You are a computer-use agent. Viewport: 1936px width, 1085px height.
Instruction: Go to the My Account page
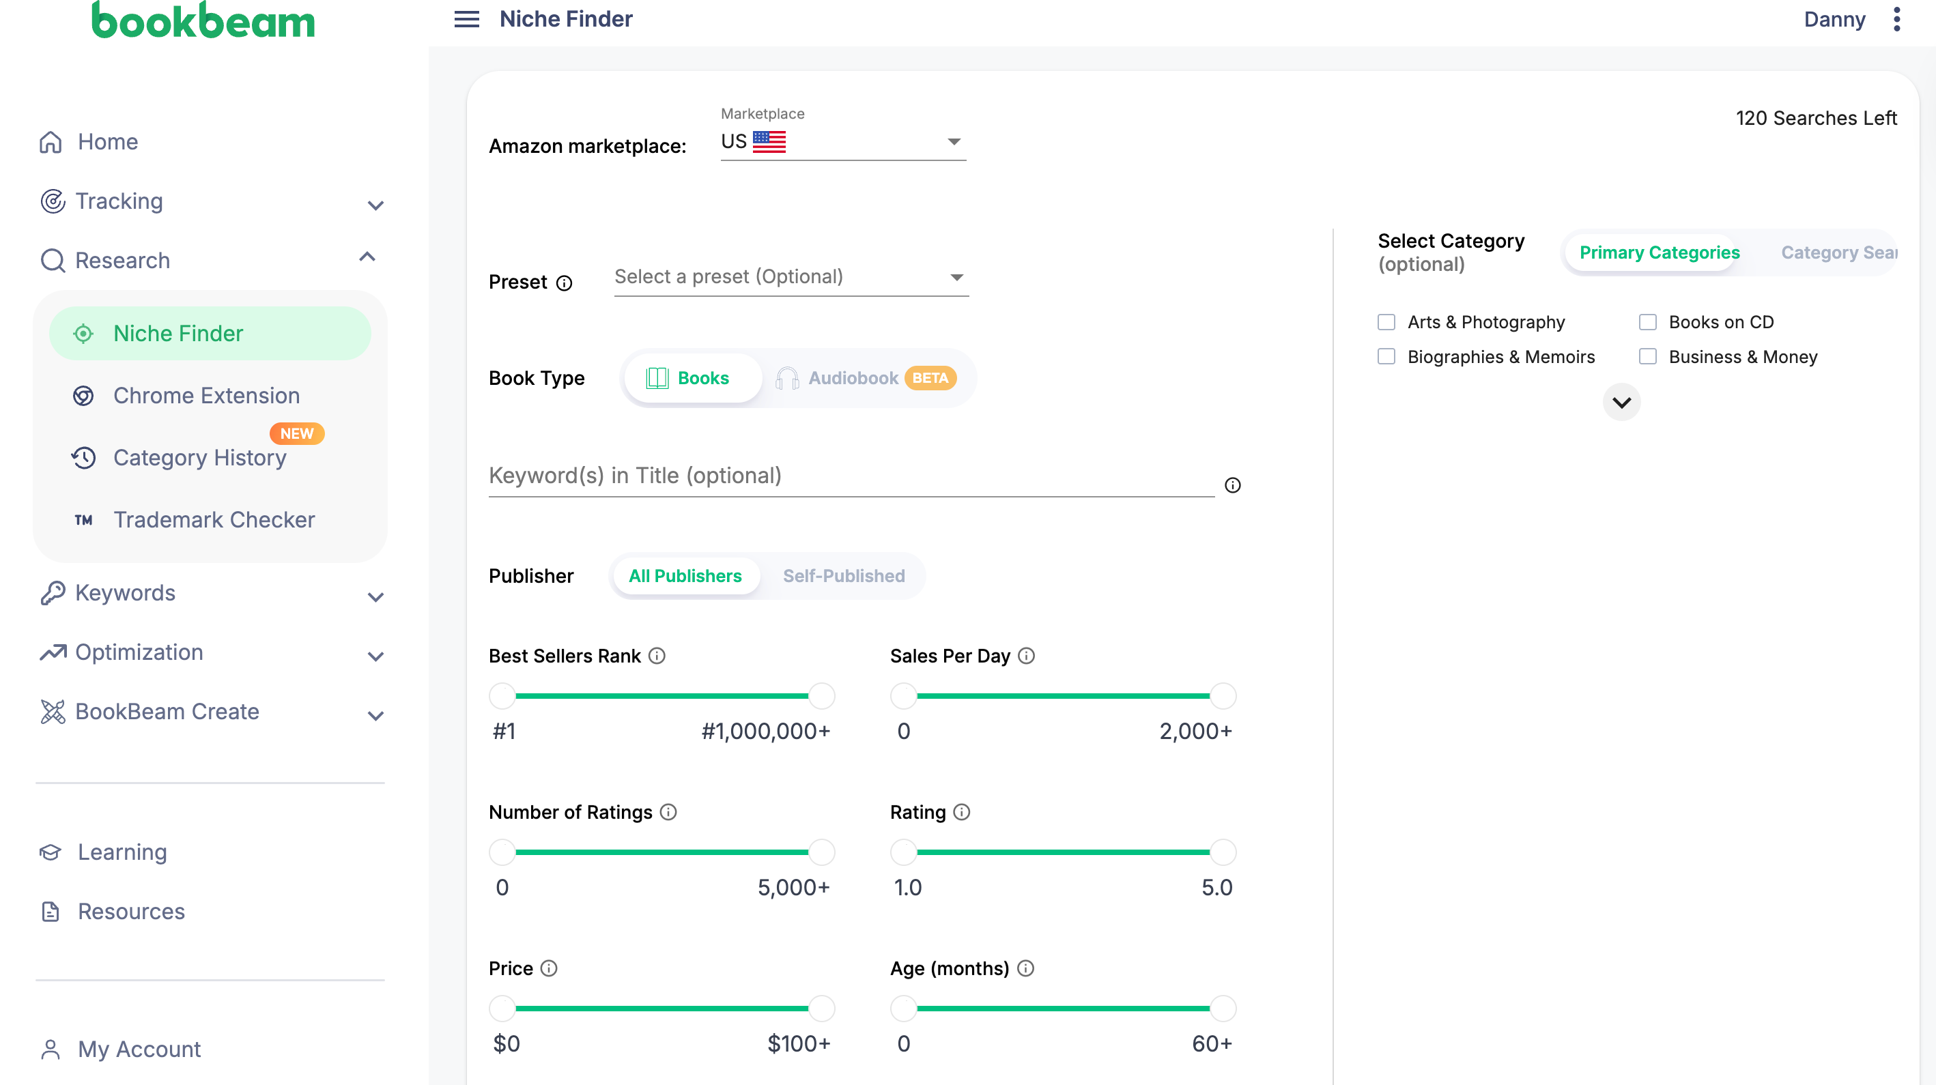click(x=139, y=1049)
